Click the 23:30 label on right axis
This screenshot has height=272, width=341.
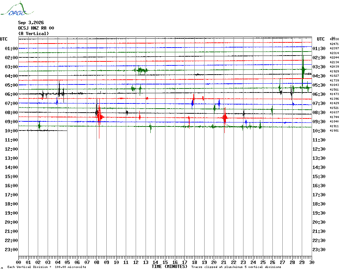319,250
